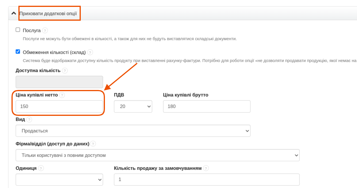Click the Ціна купівлі нетто field

click(59, 106)
